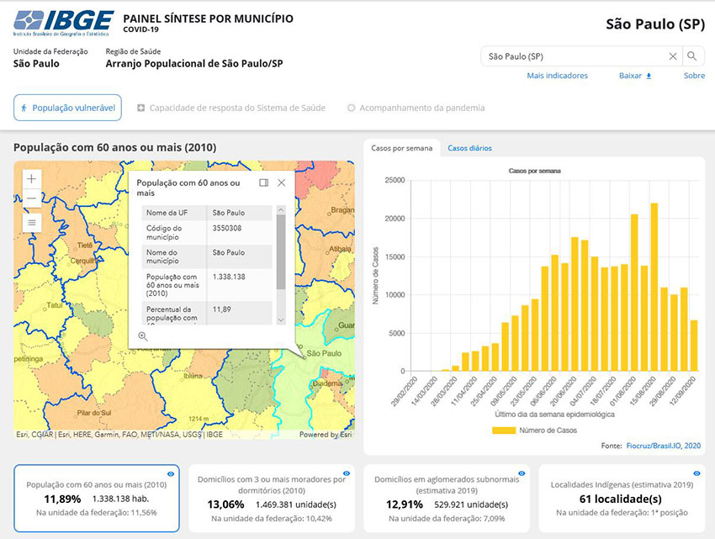Viewport: 715px width, 539px height.
Task: Open the map legend list button
Action: 32,222
